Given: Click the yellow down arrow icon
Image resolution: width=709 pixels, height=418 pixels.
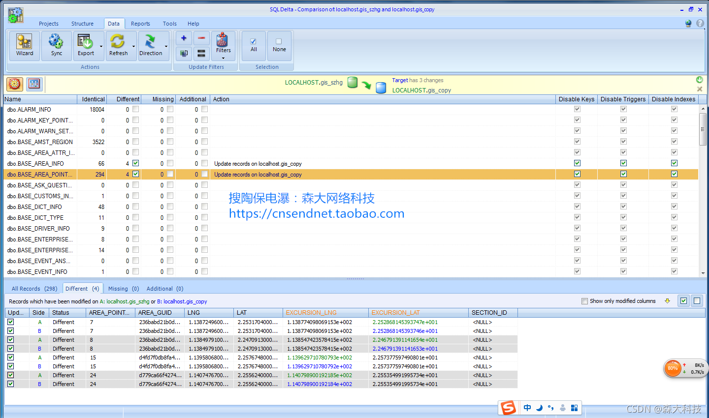Looking at the screenshot, I should 668,301.
